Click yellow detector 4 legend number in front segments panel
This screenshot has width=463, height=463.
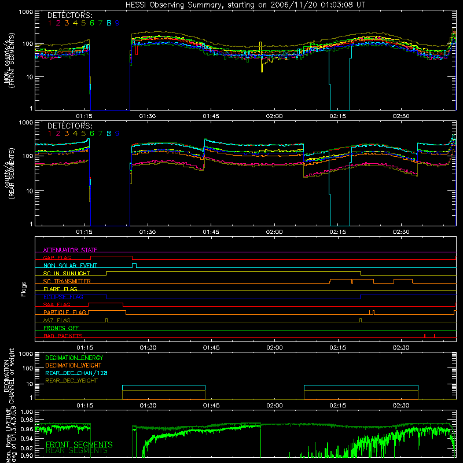[75, 23]
